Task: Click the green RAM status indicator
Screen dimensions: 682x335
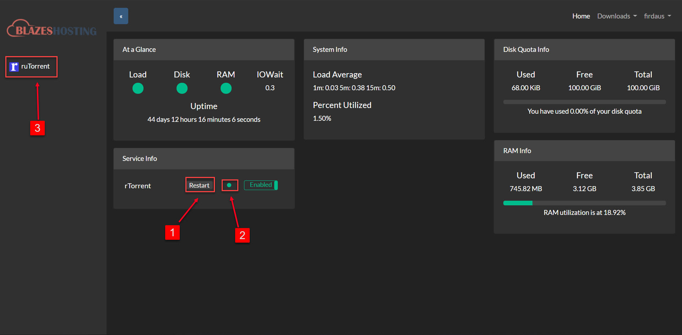Action: (226, 88)
